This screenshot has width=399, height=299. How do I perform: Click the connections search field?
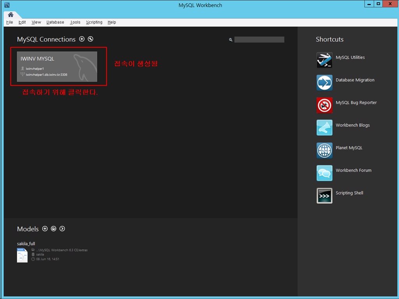click(x=259, y=39)
